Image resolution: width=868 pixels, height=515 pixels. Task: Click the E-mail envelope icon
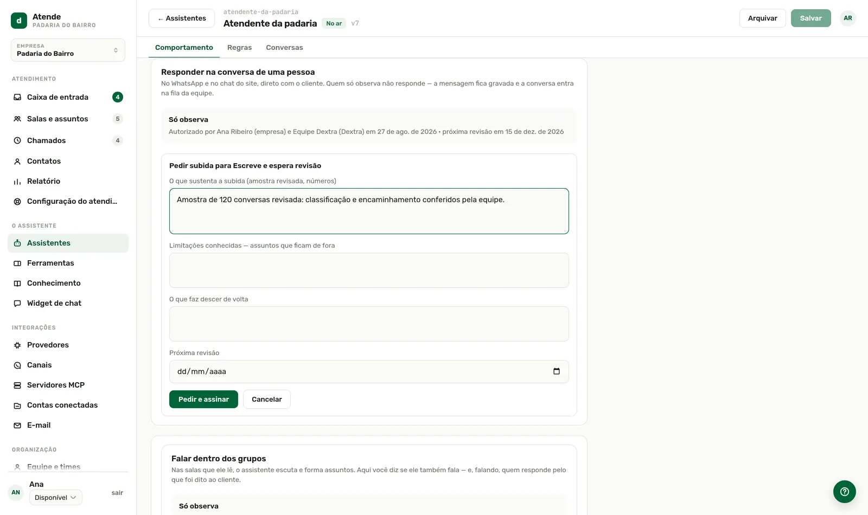pos(17,425)
